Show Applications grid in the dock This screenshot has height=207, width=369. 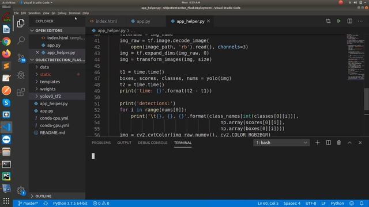pyautogui.click(x=6, y=201)
